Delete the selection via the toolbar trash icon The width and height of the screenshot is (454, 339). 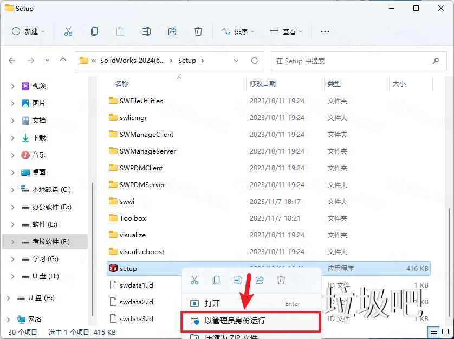point(198,32)
